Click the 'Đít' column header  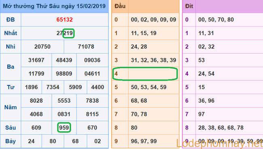189,6
